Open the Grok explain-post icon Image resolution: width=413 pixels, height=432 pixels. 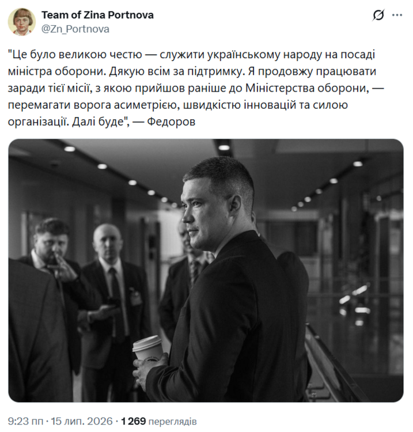coord(378,15)
